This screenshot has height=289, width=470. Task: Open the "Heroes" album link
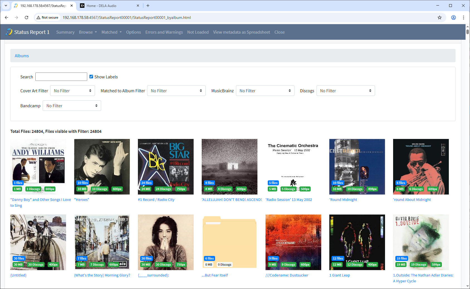click(82, 200)
